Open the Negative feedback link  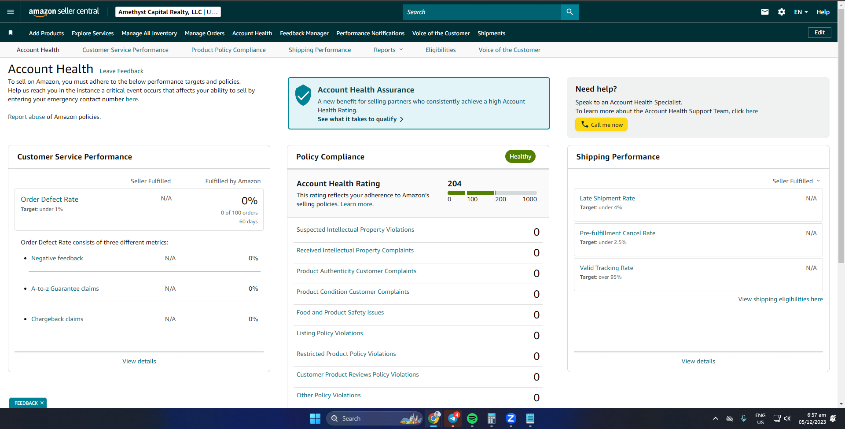tap(57, 258)
